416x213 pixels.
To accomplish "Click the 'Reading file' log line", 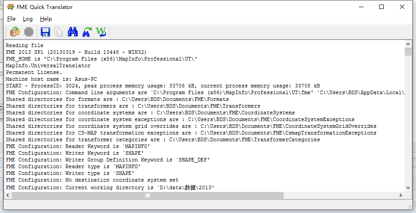I will 24,45.
